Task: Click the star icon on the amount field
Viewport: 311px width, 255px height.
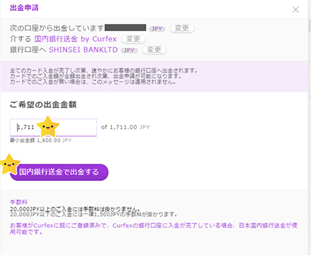Action: [48, 126]
